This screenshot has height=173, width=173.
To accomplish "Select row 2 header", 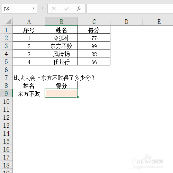I will pos(6,38).
